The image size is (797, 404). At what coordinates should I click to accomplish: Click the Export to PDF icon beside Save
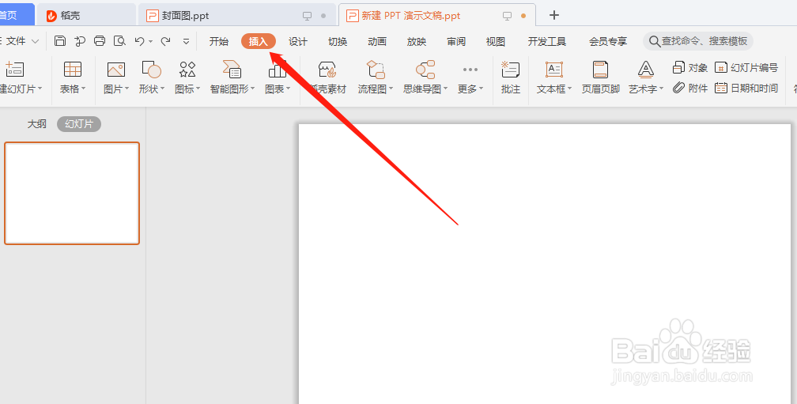(x=80, y=41)
